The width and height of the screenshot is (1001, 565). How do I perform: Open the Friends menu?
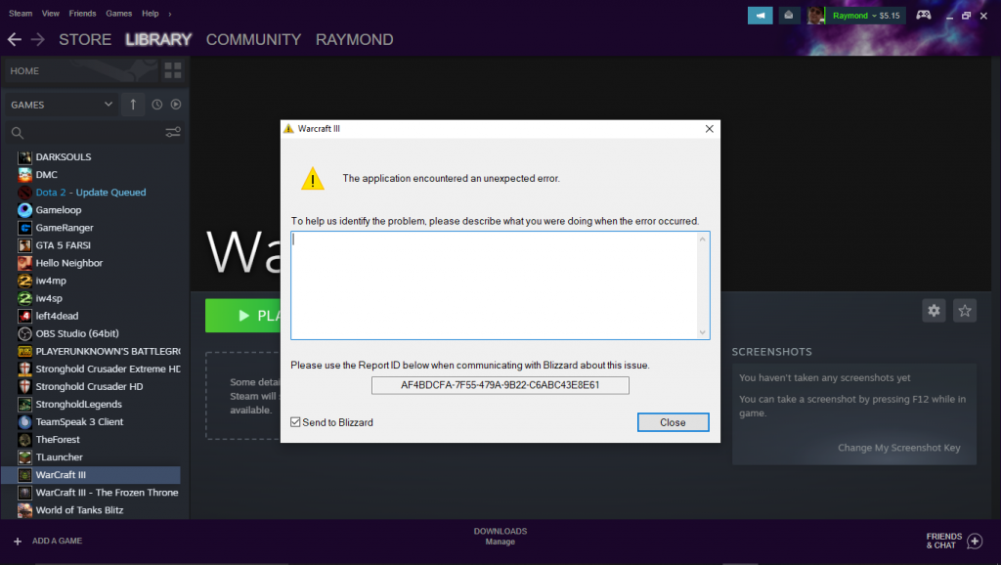pos(82,14)
